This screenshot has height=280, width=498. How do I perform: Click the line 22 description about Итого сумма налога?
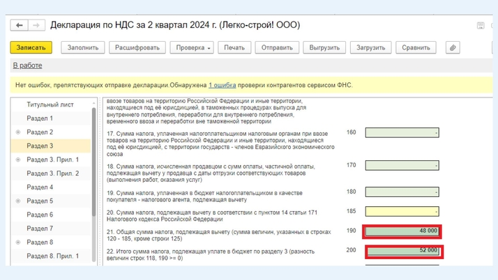click(x=211, y=255)
